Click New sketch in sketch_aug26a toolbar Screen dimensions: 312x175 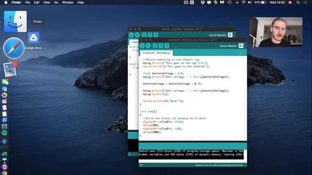tap(144, 35)
